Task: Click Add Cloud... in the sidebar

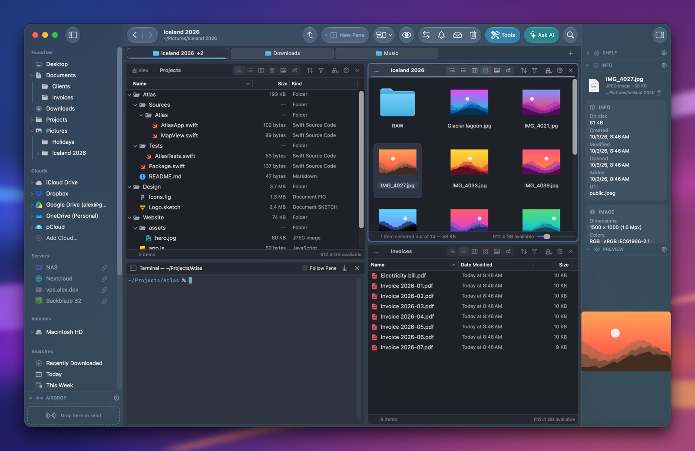Action: pyautogui.click(x=62, y=238)
